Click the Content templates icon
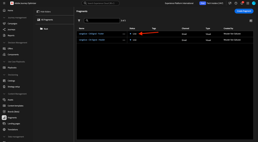The width and height of the screenshot is (258, 142). coord(4,106)
